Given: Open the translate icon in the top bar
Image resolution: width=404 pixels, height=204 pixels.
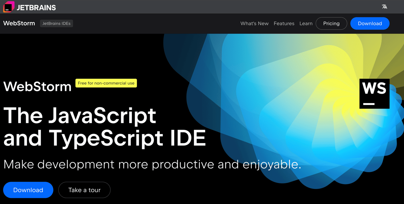Looking at the screenshot, I should [384, 6].
